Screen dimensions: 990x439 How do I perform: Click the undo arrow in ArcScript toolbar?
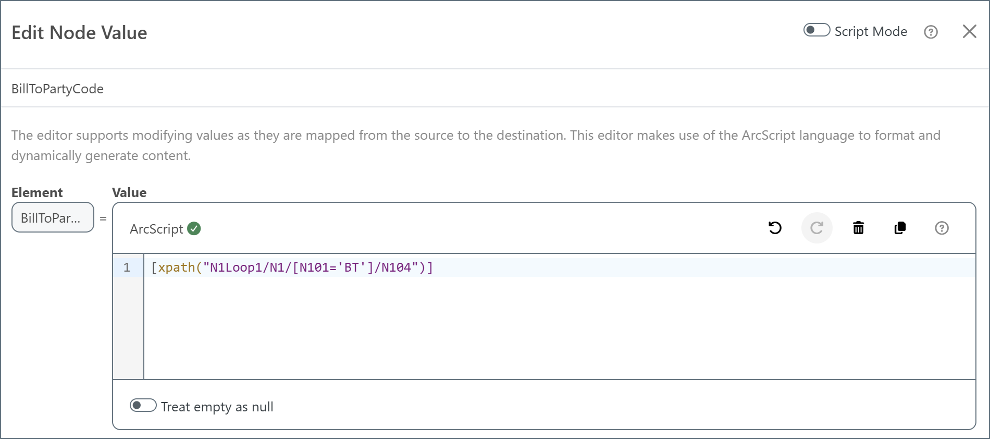pos(775,228)
